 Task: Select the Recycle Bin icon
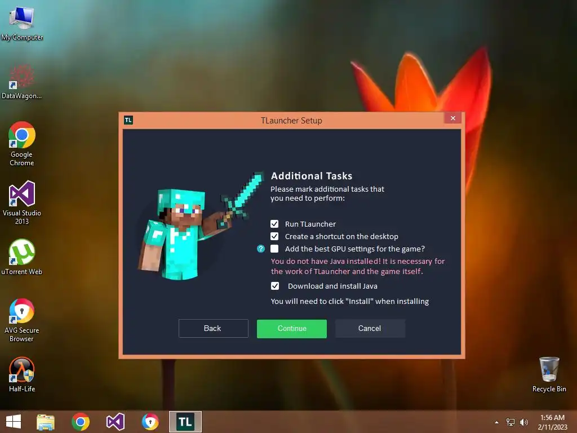click(x=549, y=374)
